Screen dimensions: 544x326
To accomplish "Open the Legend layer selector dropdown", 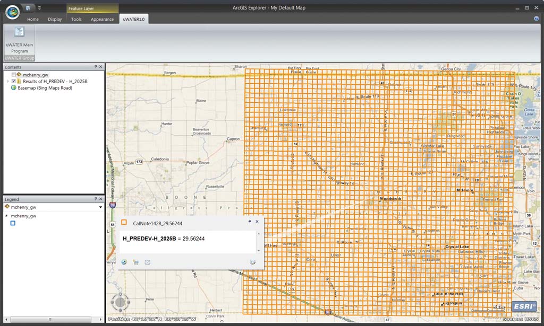I will pyautogui.click(x=100, y=207).
